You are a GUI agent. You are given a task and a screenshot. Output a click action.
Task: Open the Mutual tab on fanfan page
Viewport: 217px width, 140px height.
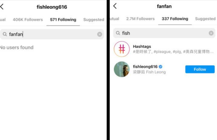115,19
